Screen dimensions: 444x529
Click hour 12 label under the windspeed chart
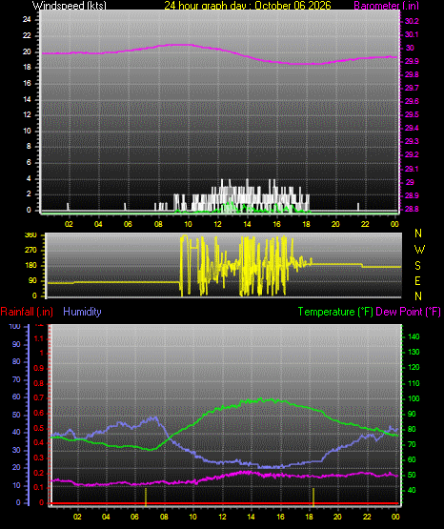coord(217,224)
